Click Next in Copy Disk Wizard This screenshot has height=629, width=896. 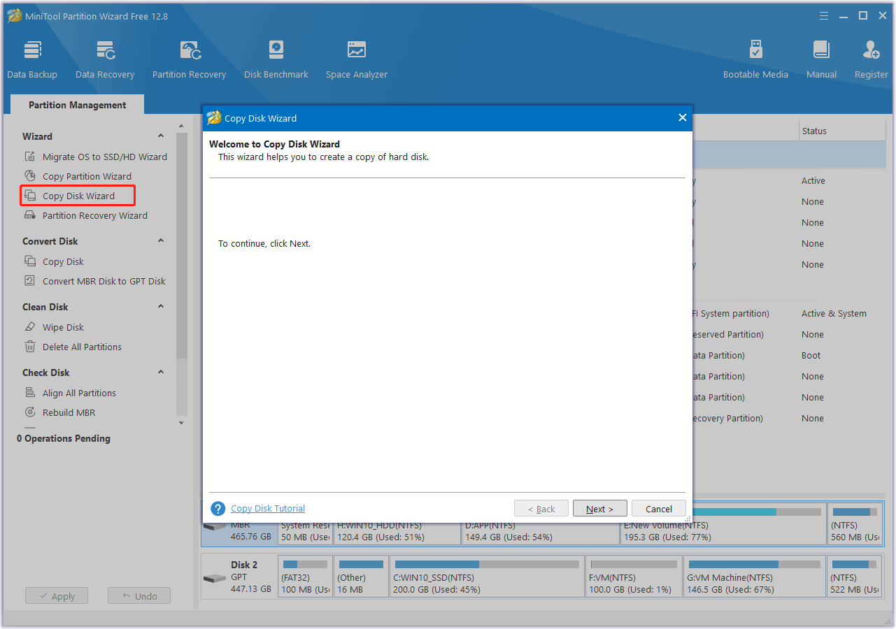pos(599,509)
